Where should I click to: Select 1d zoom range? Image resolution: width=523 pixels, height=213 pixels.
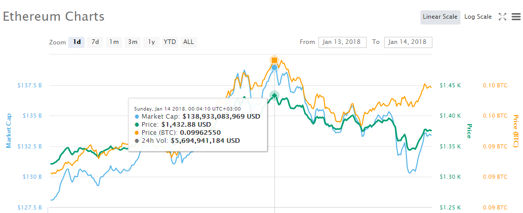77,42
